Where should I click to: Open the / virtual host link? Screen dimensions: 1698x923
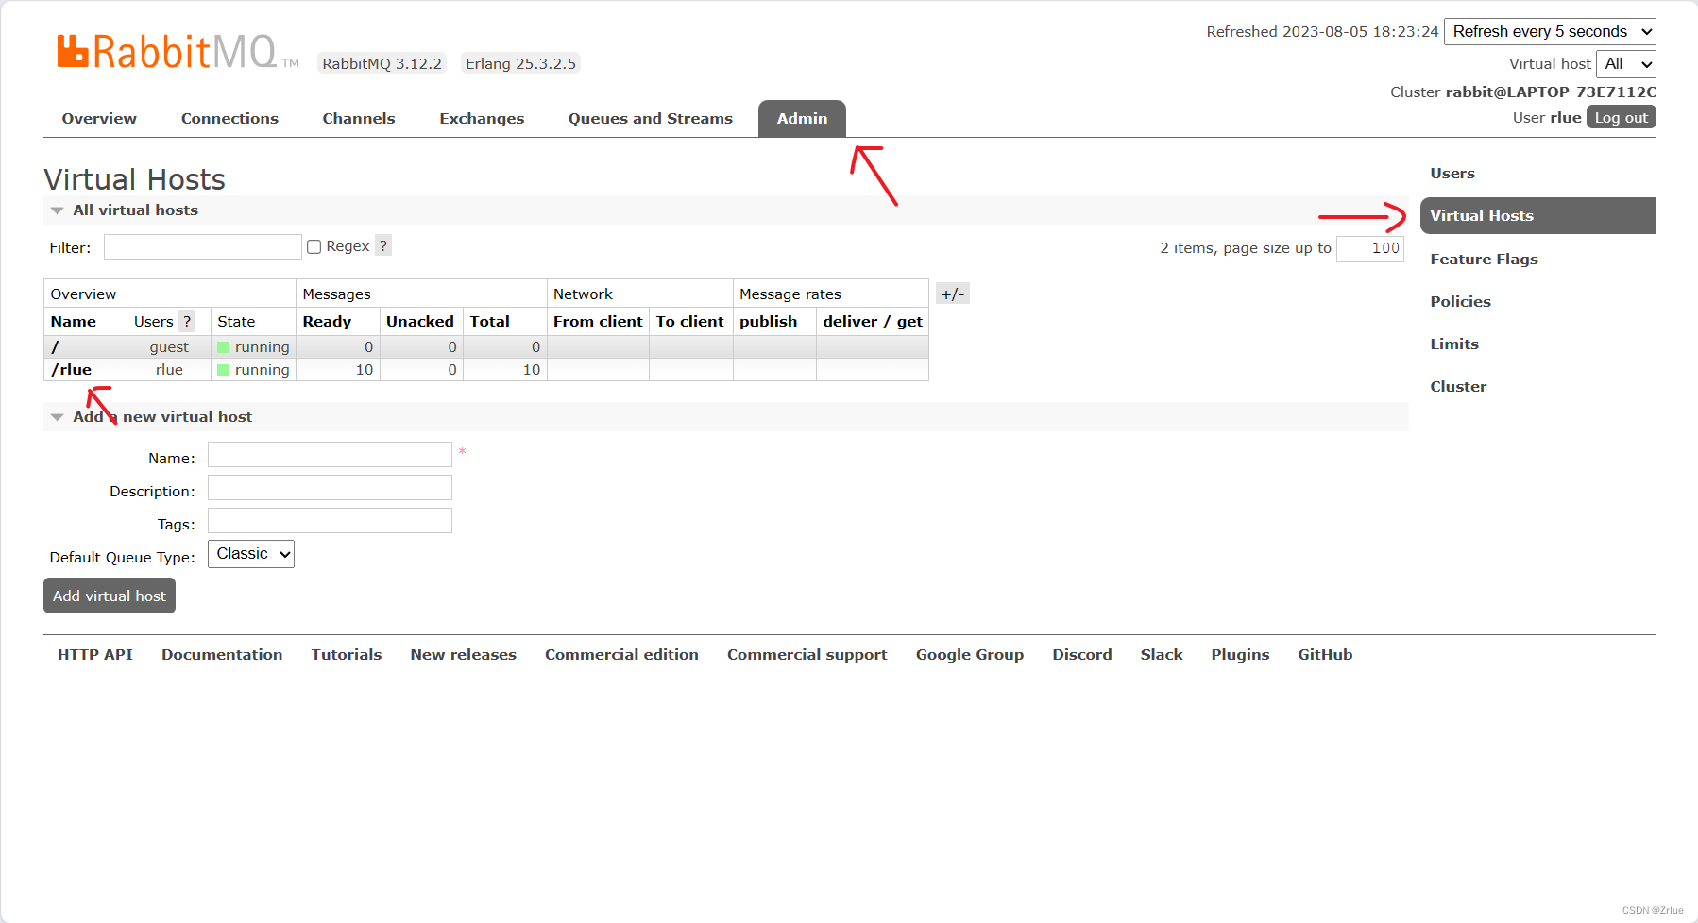pyautogui.click(x=55, y=346)
